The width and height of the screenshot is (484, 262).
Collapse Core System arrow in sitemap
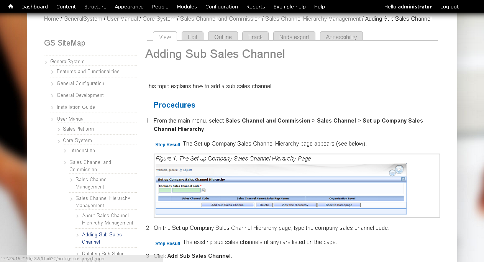coord(59,141)
